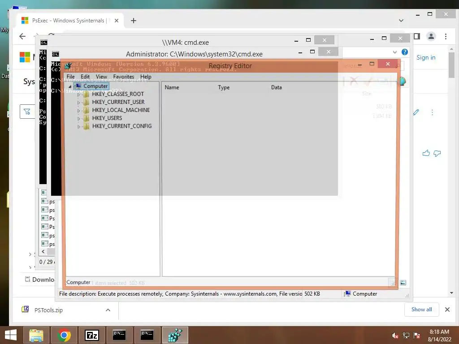459x344 pixels.
Task: Open page more options dots
Action: [x=432, y=112]
